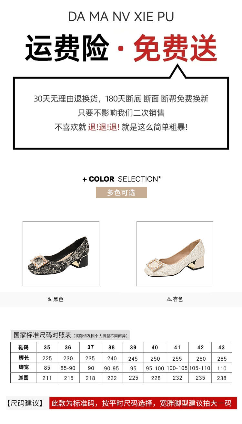
Task: Select size 35 column header
Action: coord(47,347)
